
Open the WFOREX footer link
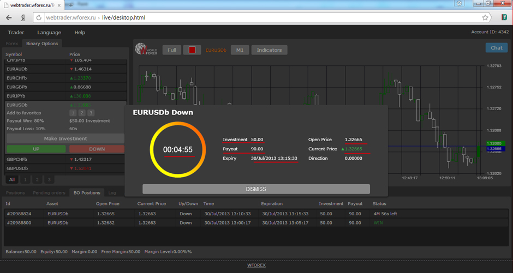[x=256, y=265]
